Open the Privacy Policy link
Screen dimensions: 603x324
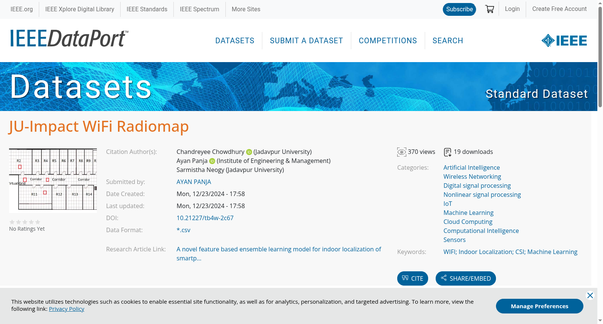(x=66, y=309)
